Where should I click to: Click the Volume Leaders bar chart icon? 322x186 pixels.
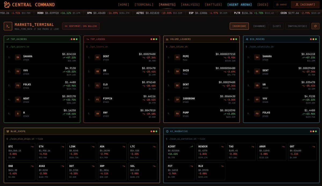click(167, 39)
